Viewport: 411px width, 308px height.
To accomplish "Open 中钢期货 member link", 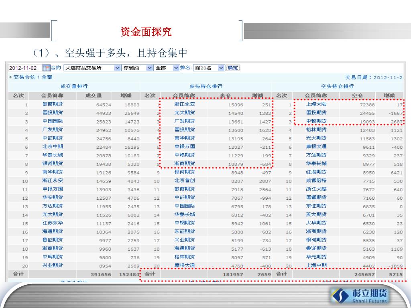I will [185, 223].
